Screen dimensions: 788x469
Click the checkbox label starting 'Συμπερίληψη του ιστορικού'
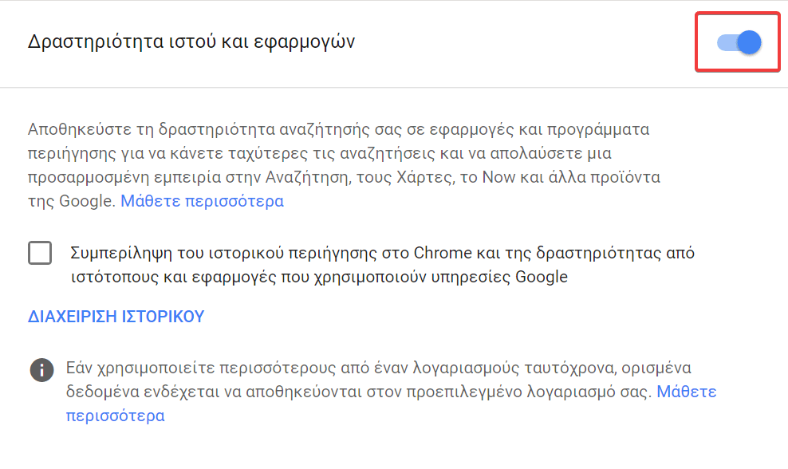tap(382, 264)
